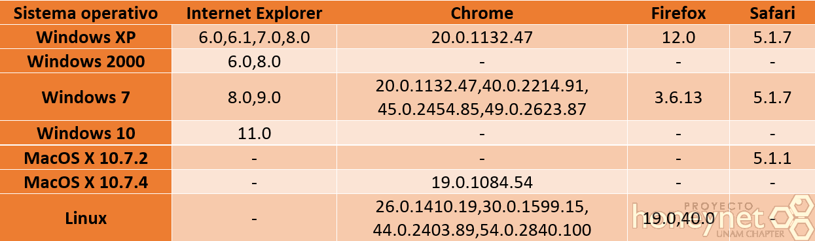The height and width of the screenshot is (241, 815).
Task: Click the Firefox column header
Action: pyautogui.click(x=678, y=13)
